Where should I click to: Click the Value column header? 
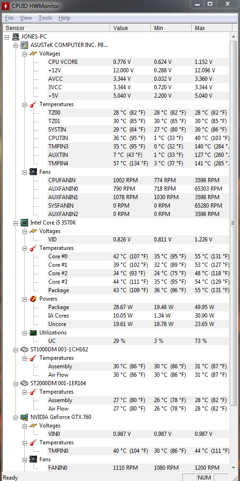[x=130, y=28]
